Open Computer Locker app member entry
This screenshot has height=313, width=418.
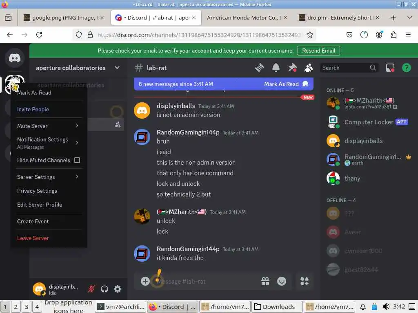tap(369, 122)
